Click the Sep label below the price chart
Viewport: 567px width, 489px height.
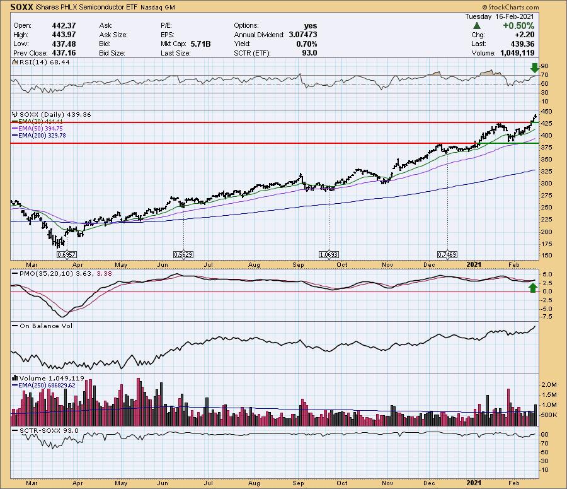[x=299, y=265]
